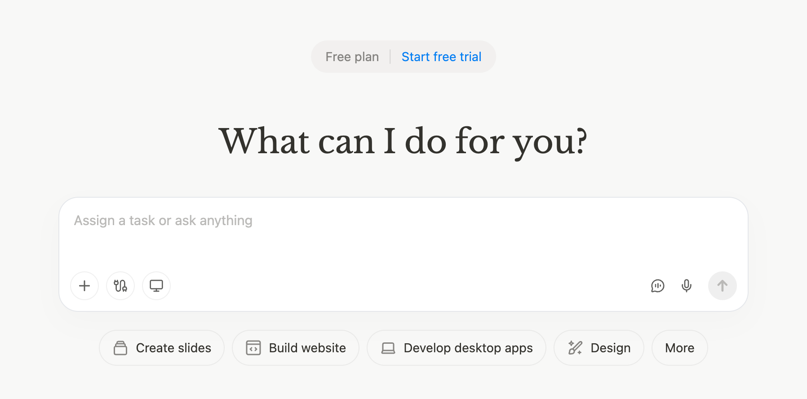Open the voice chat bubble icon
Screen dimensions: 807x399
pos(657,286)
